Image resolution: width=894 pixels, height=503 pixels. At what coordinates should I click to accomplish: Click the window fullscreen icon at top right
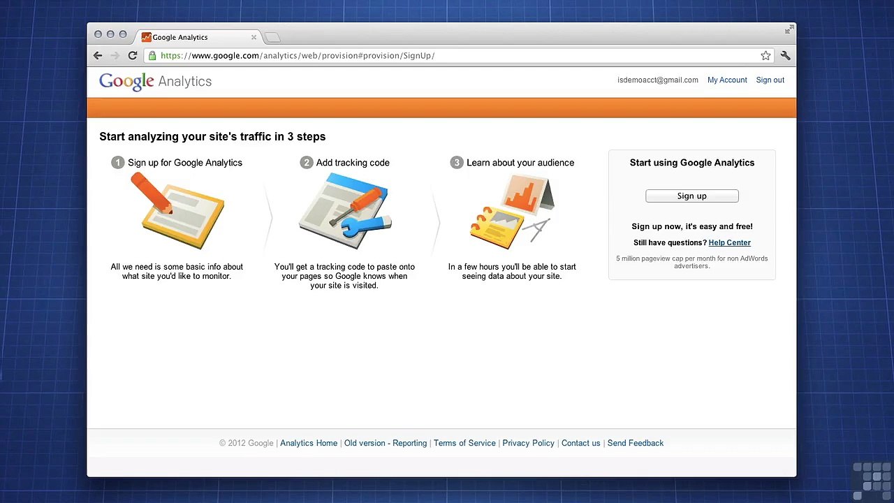click(x=789, y=30)
